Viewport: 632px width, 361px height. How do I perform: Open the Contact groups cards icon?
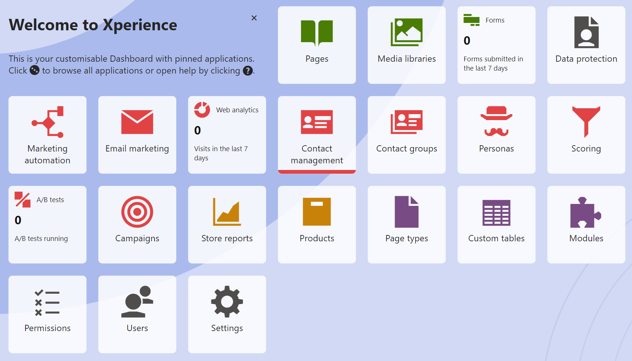point(407,122)
